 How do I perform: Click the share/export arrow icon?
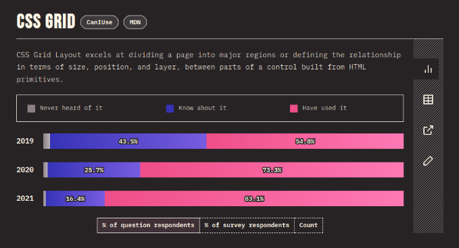pyautogui.click(x=428, y=130)
